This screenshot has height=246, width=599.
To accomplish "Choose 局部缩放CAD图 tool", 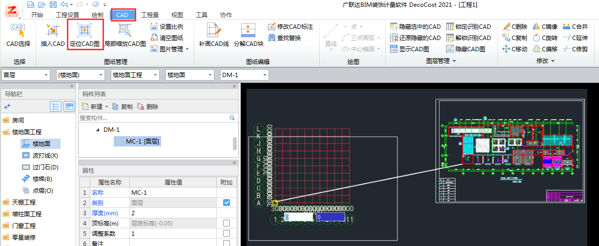I will [x=125, y=35].
